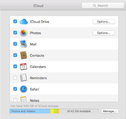The height and width of the screenshot is (119, 126).
Task: Open Options for iCloud Drive
Action: (104, 22)
